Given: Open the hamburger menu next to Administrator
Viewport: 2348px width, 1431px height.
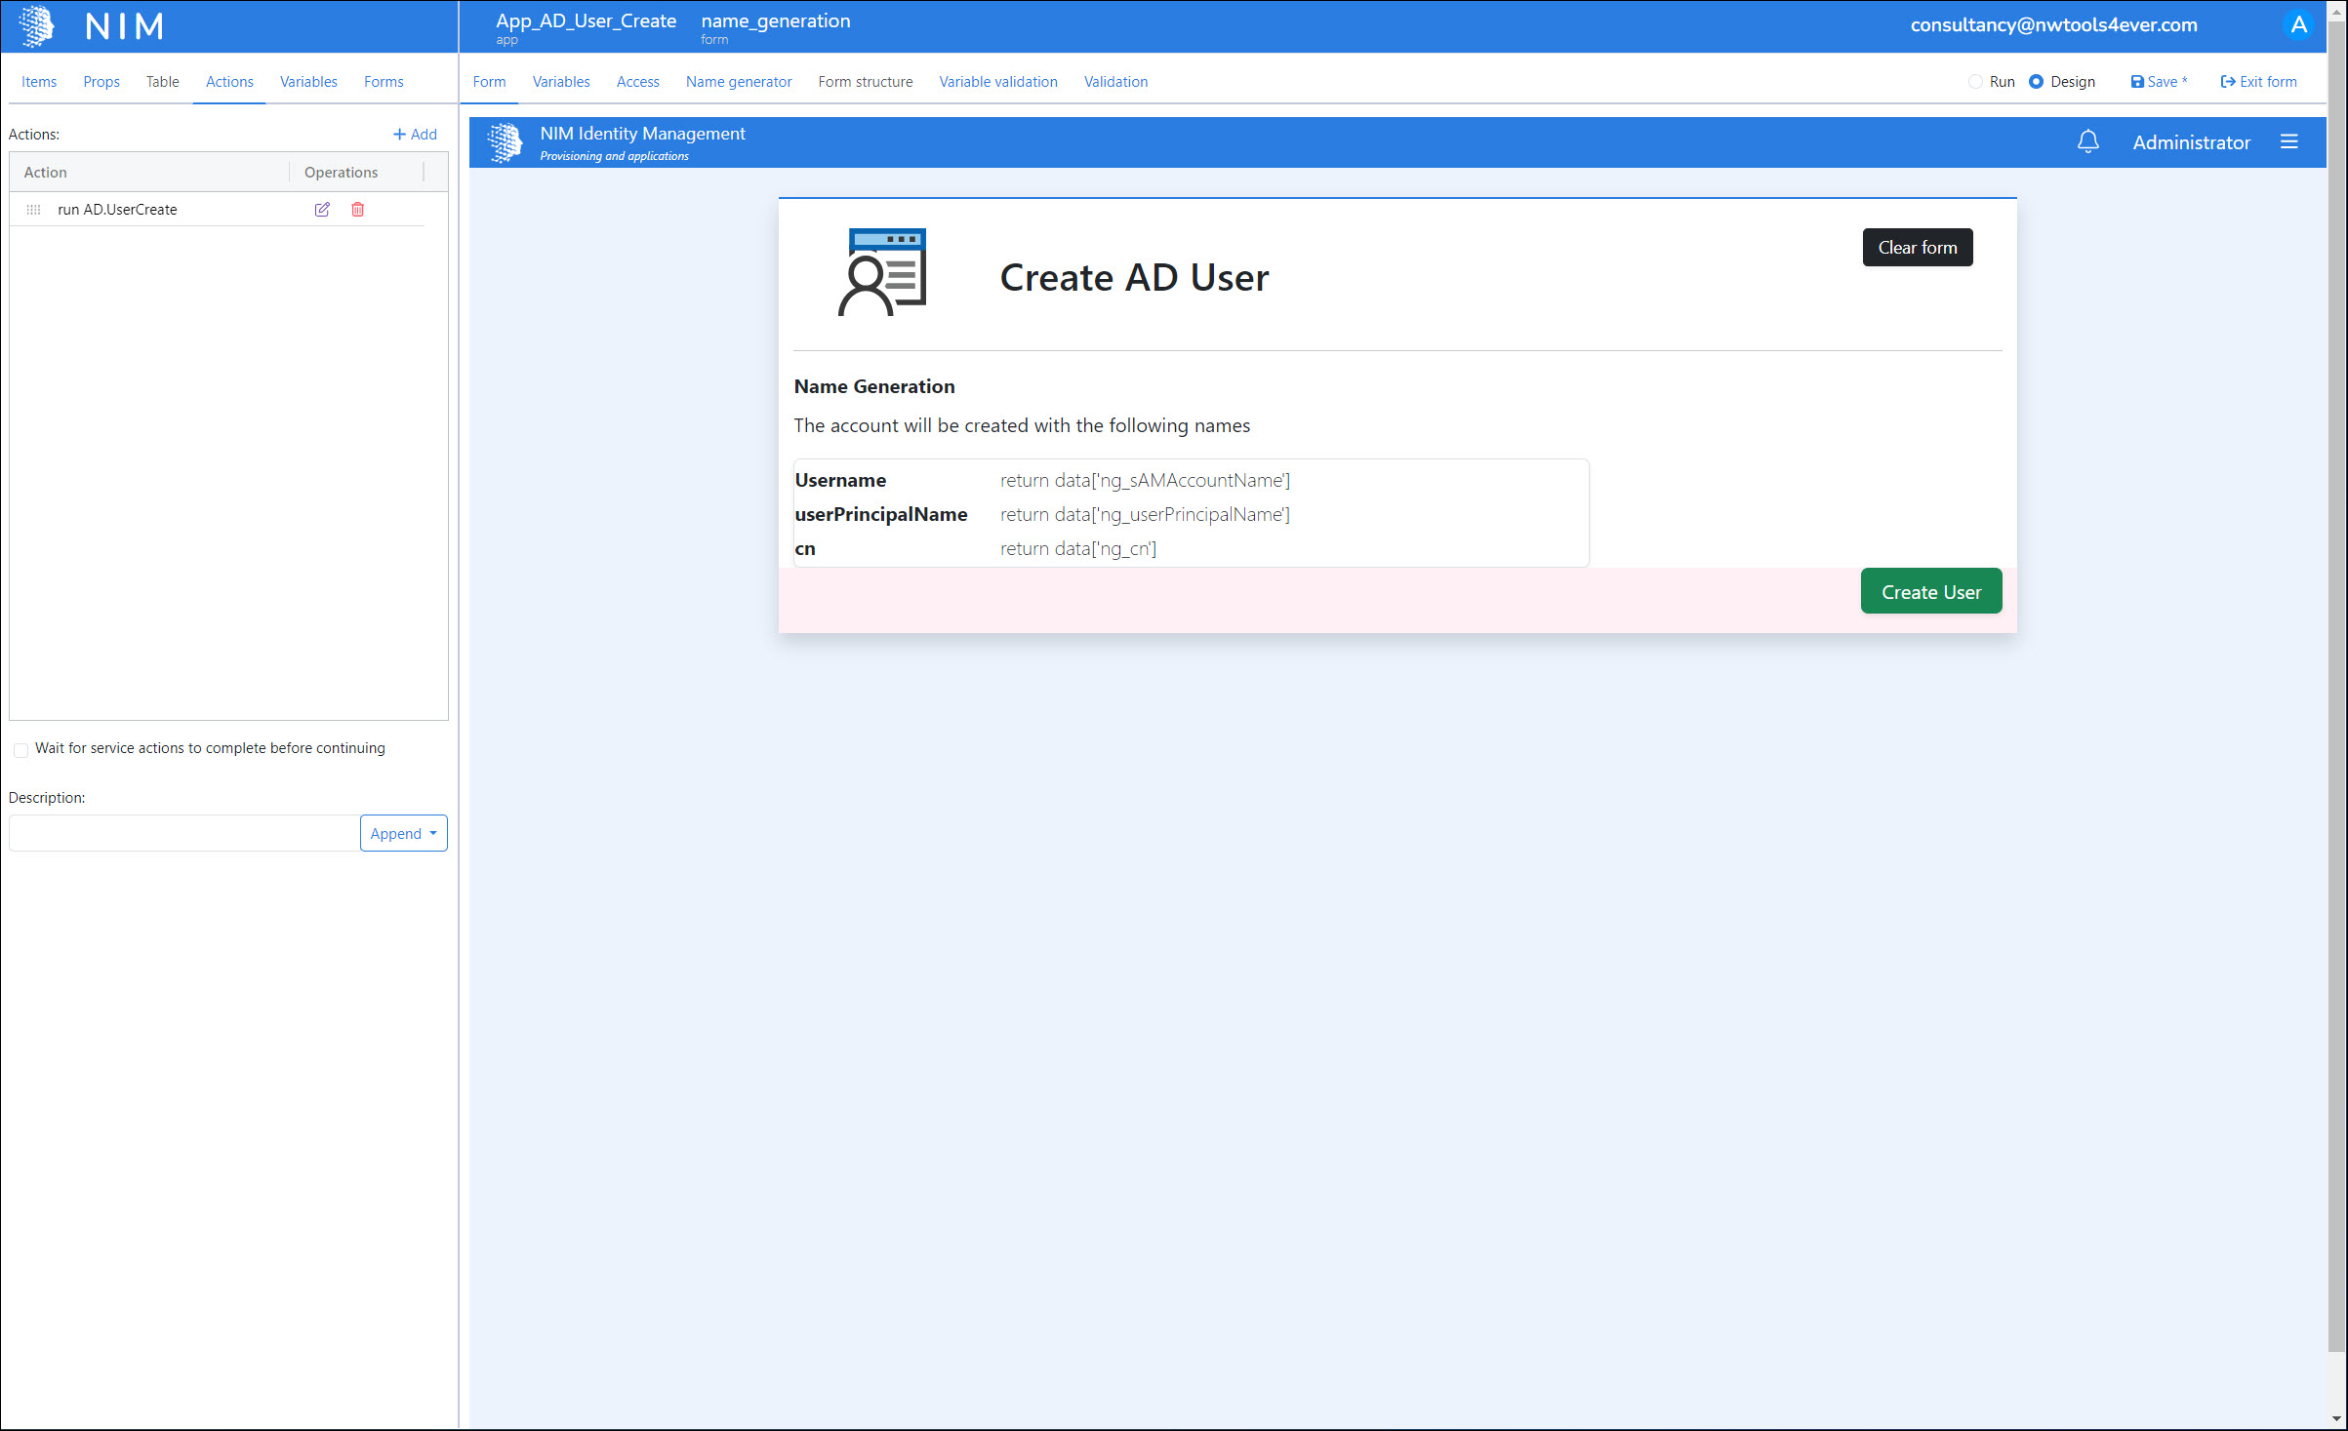Looking at the screenshot, I should point(2289,142).
